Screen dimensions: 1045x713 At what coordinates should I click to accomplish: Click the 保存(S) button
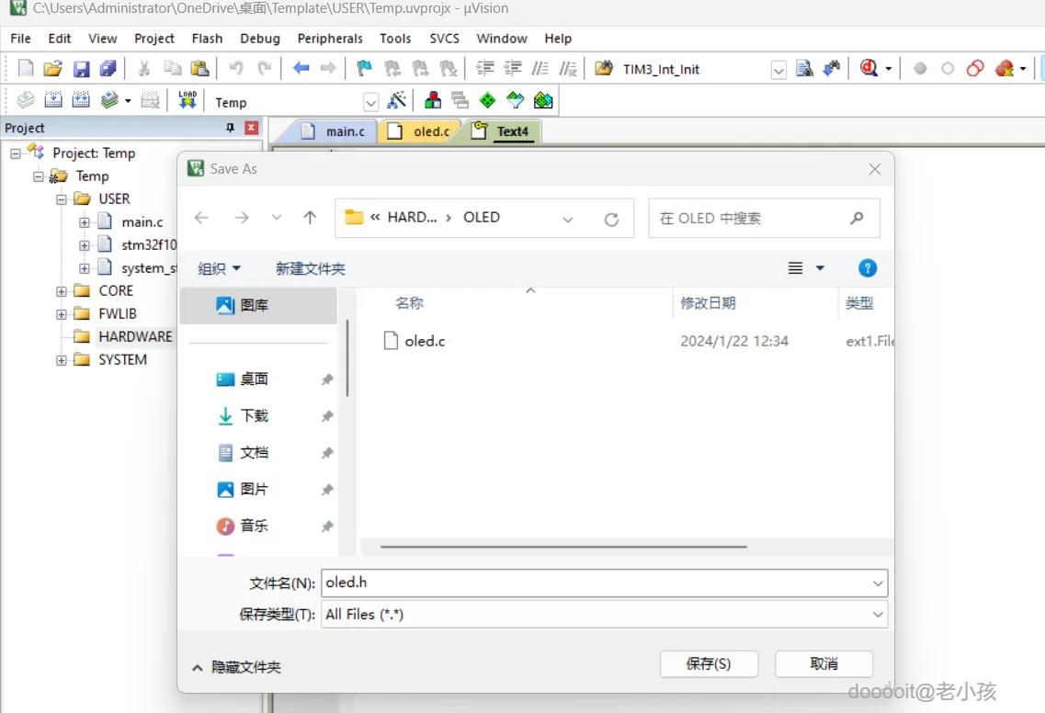click(x=709, y=663)
